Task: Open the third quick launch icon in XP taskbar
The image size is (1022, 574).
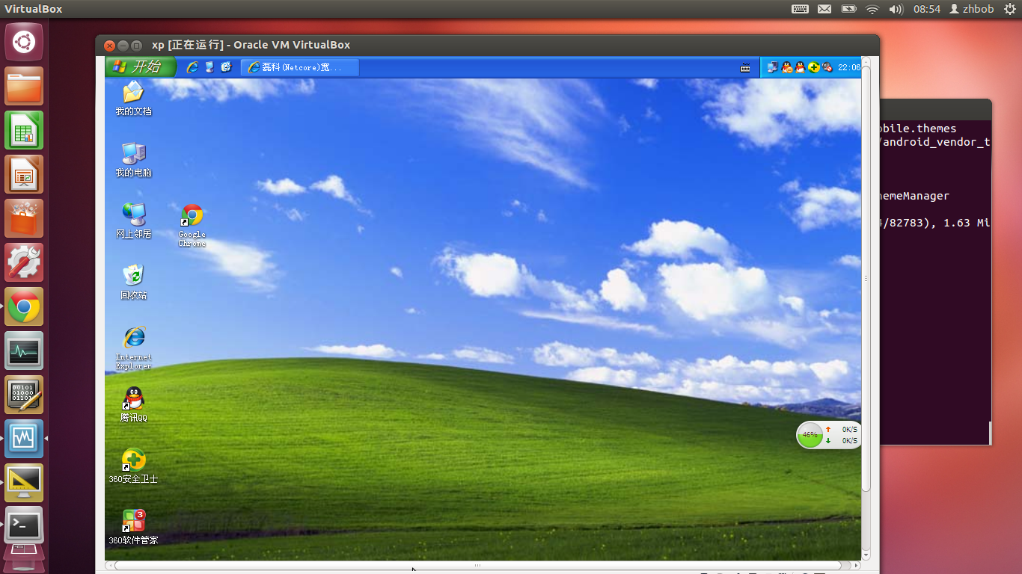Action: [226, 67]
